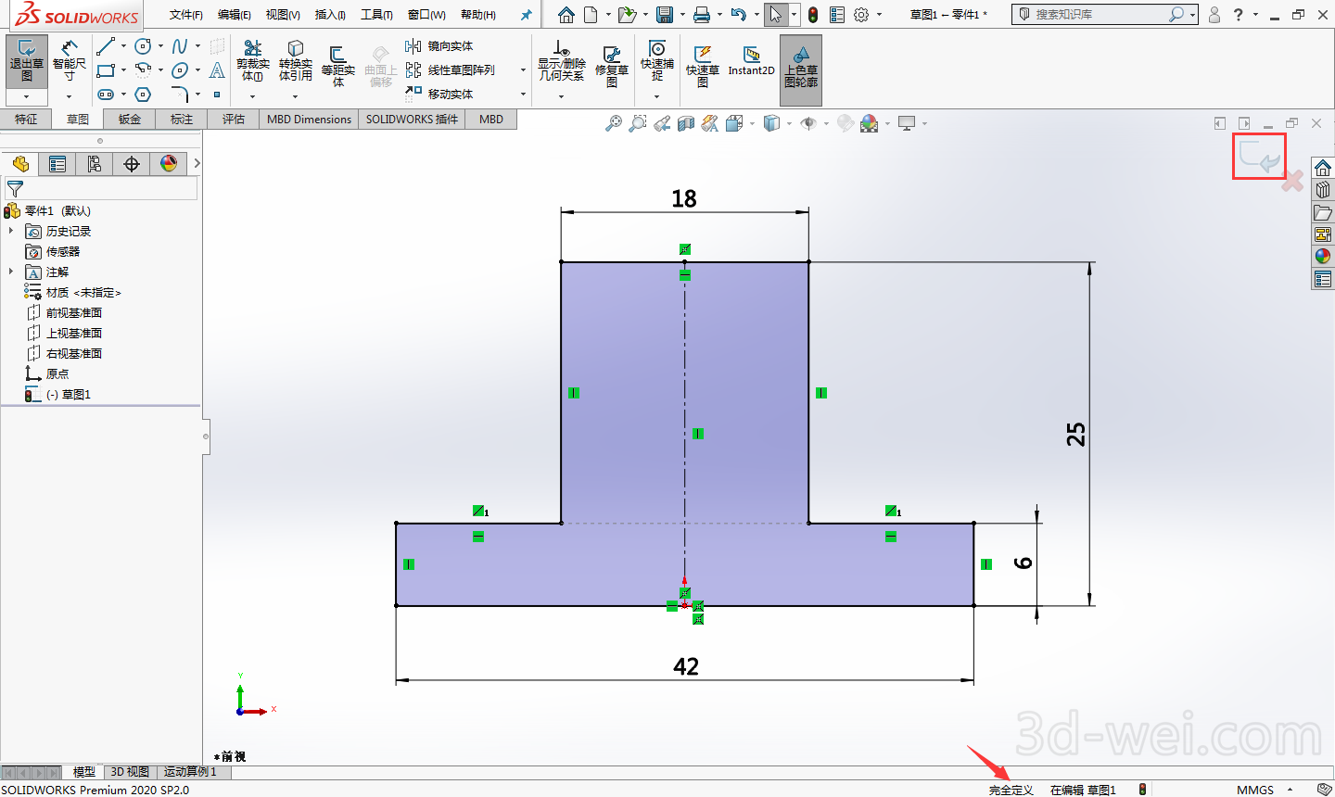Toggle the Exit Sketch (退出草图) button
The width and height of the screenshot is (1335, 797).
click(26, 60)
